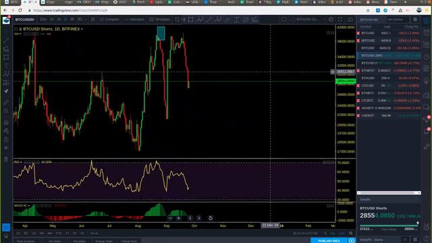
Task: Click the reset chart button
Action: [210, 218]
